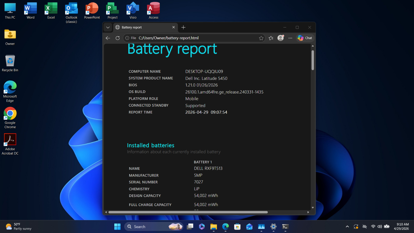Click the 'Battery report' page title
414x233 pixels.
[x=172, y=50]
